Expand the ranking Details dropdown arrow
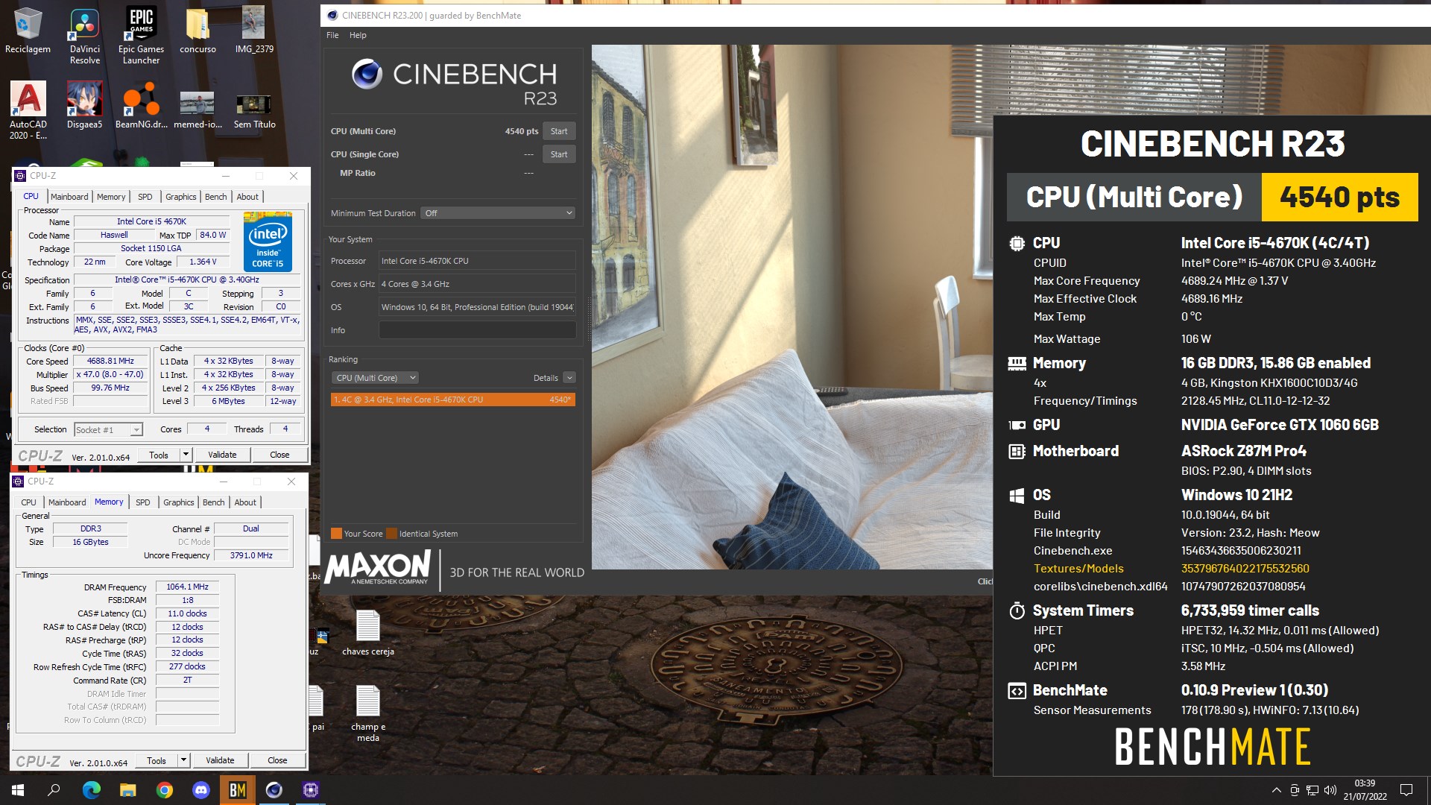 click(x=569, y=378)
